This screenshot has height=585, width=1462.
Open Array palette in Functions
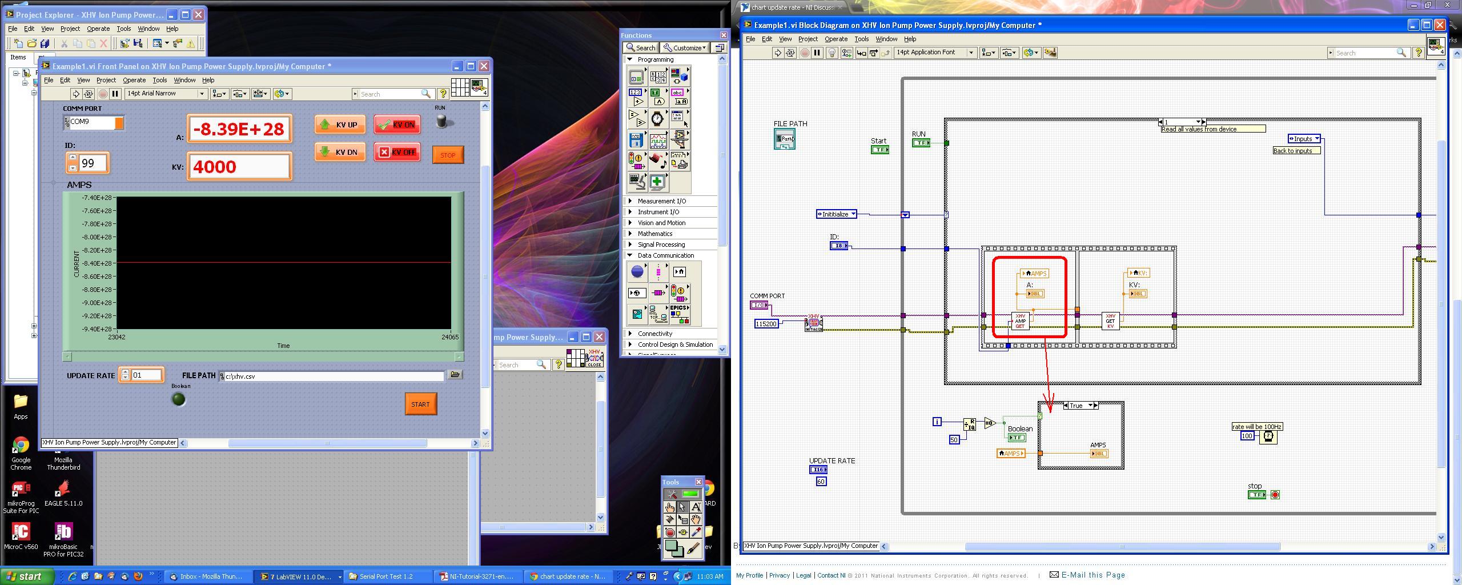[x=657, y=77]
